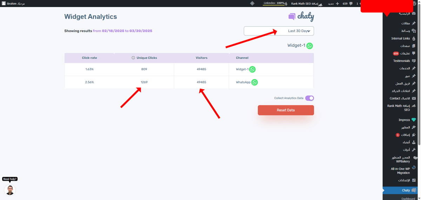Click الإعدادات settings sidebar icon
The height and width of the screenshot is (200, 421).
pos(414,180)
